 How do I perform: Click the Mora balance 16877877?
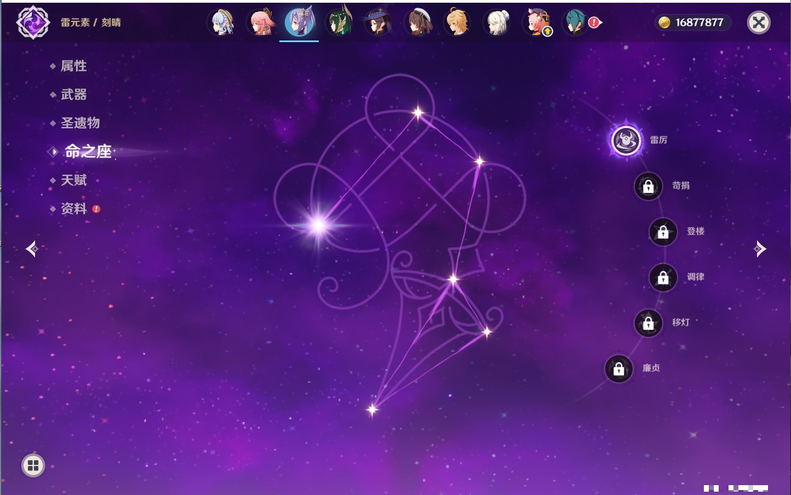(x=700, y=22)
